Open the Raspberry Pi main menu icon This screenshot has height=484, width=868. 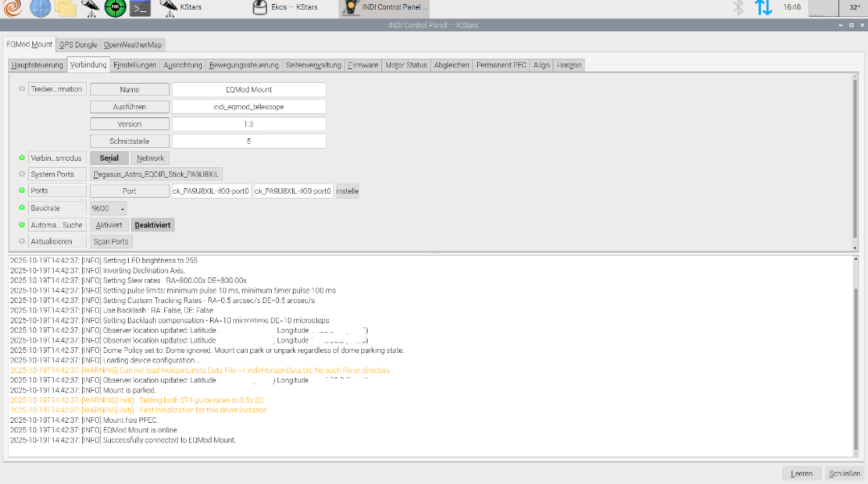pos(13,8)
